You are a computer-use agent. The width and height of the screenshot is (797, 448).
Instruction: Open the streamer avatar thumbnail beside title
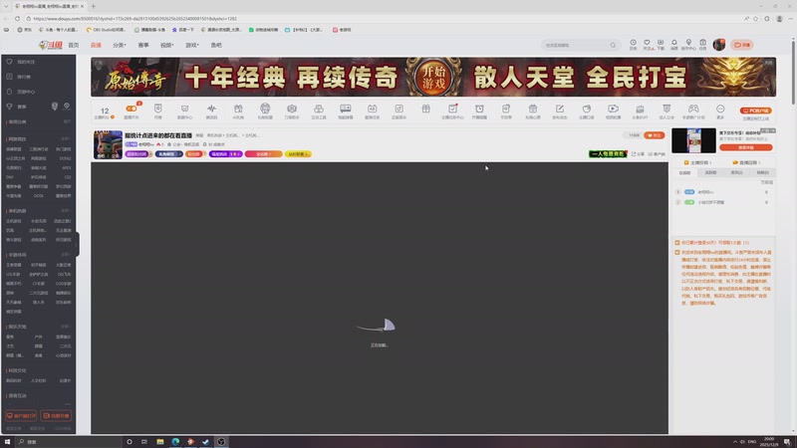pyautogui.click(x=108, y=144)
